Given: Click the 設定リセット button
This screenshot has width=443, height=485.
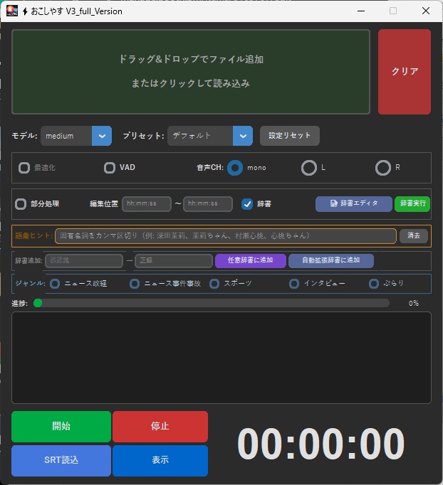Looking at the screenshot, I should [x=290, y=136].
